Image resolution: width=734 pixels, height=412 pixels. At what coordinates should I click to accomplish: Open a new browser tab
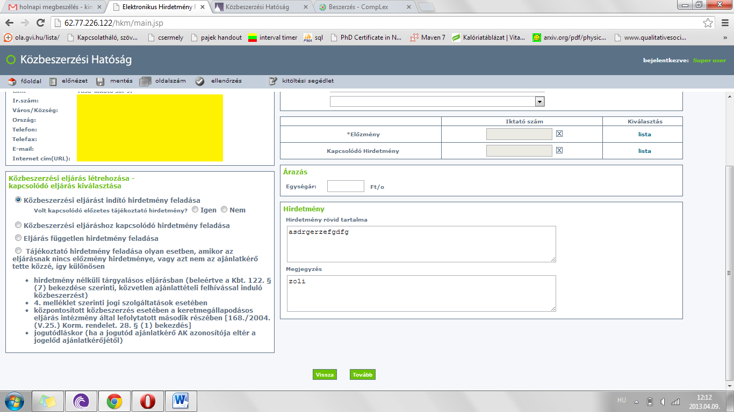click(x=426, y=7)
